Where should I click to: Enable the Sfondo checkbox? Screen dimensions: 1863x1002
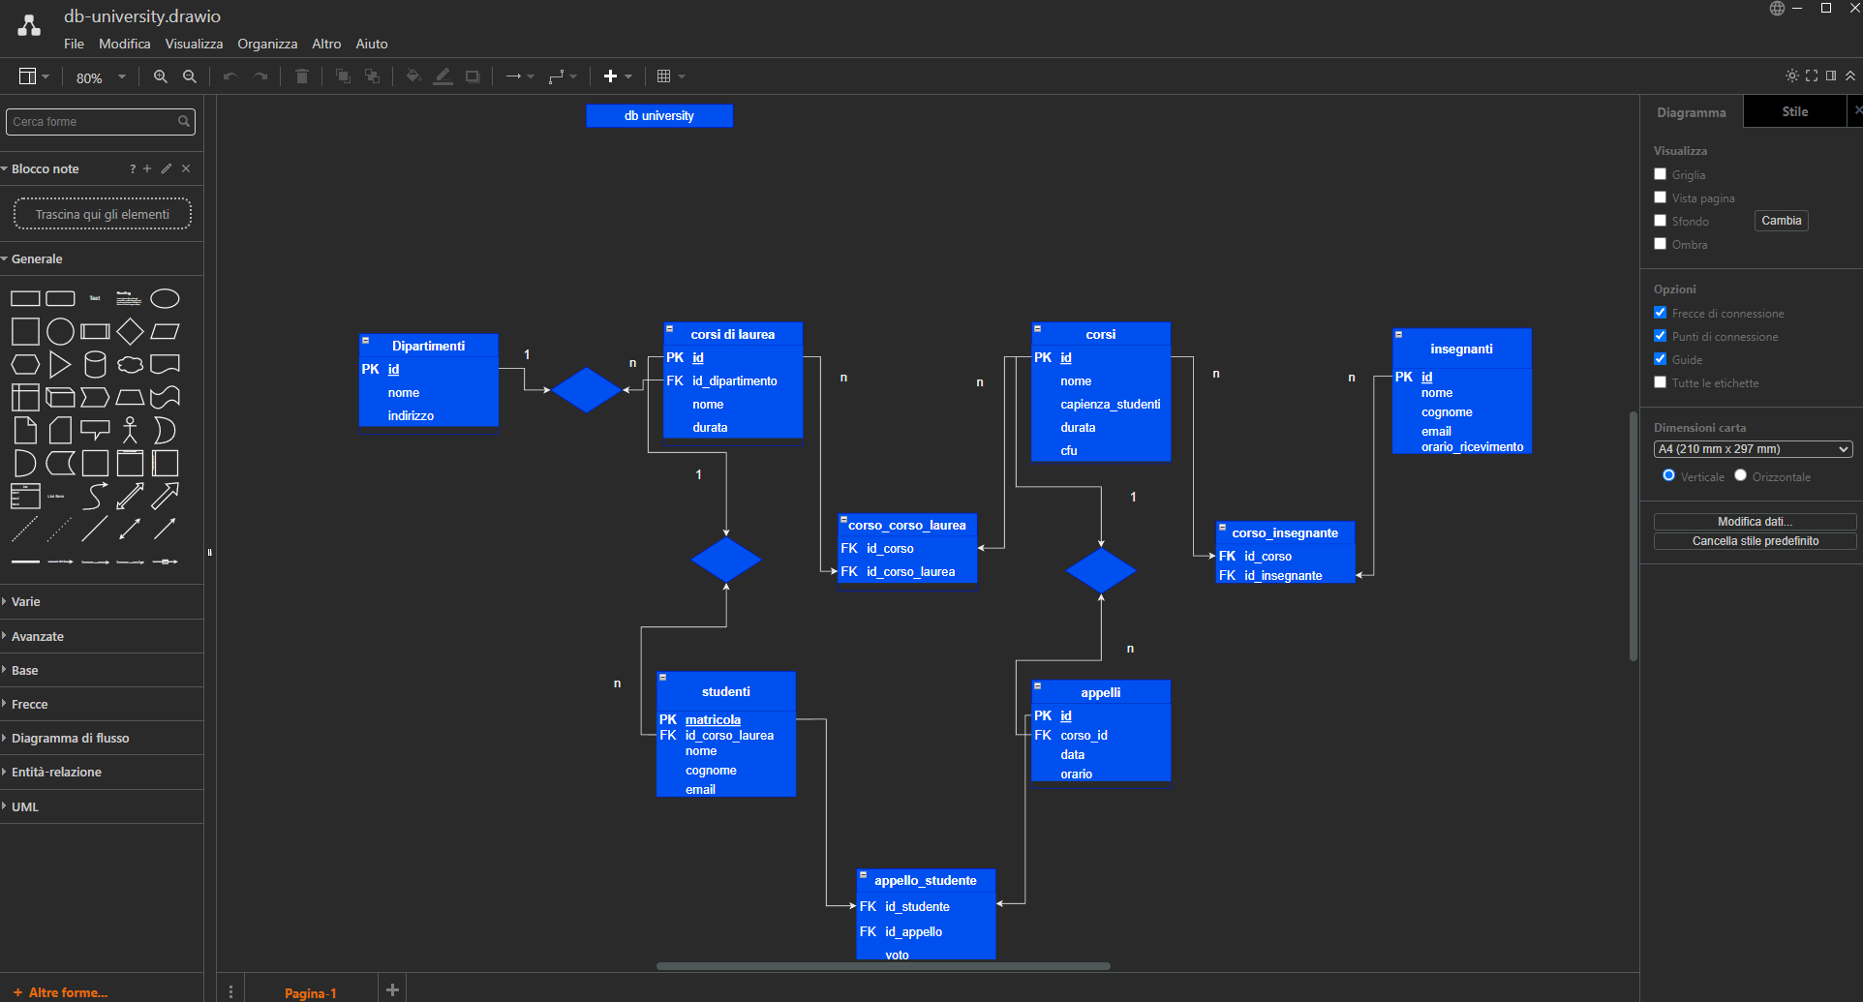pos(1661,221)
